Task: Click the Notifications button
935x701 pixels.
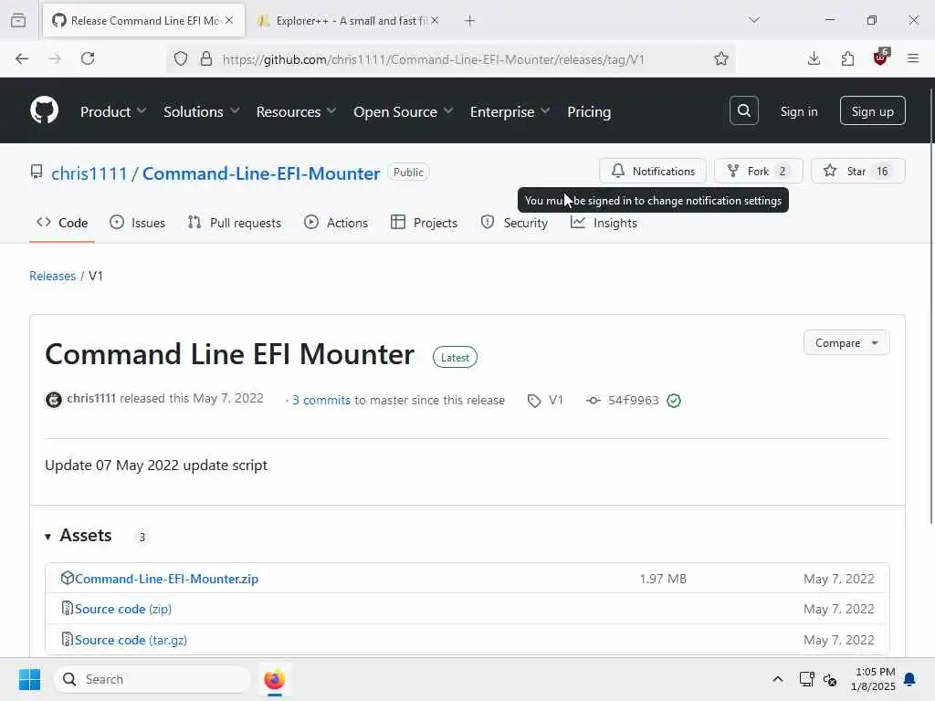Action: coord(653,171)
